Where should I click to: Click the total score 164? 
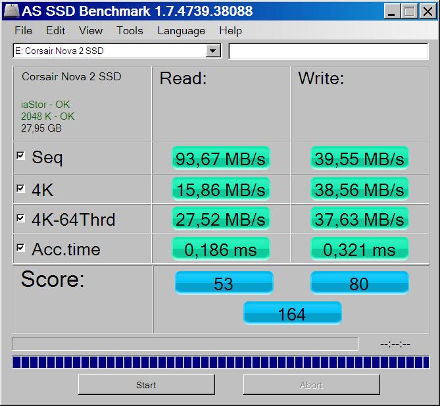pos(293,313)
